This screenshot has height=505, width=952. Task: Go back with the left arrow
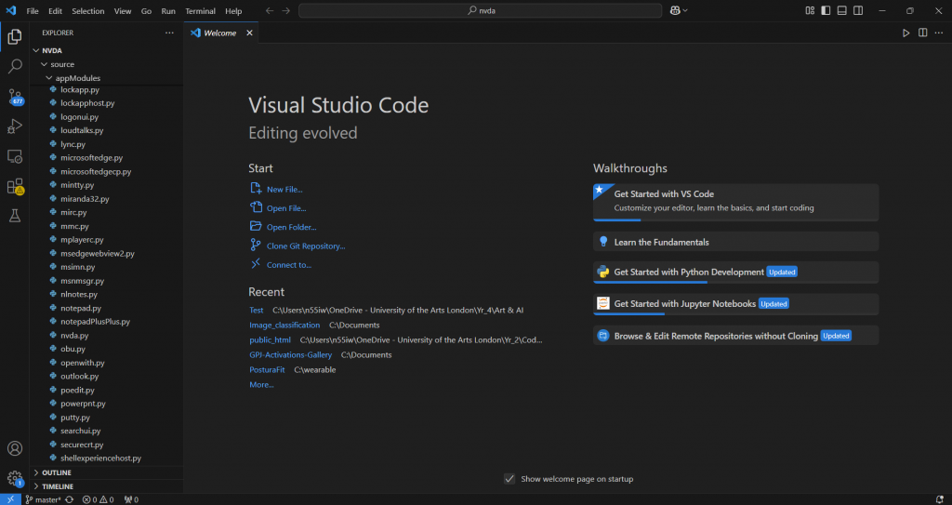click(x=270, y=11)
